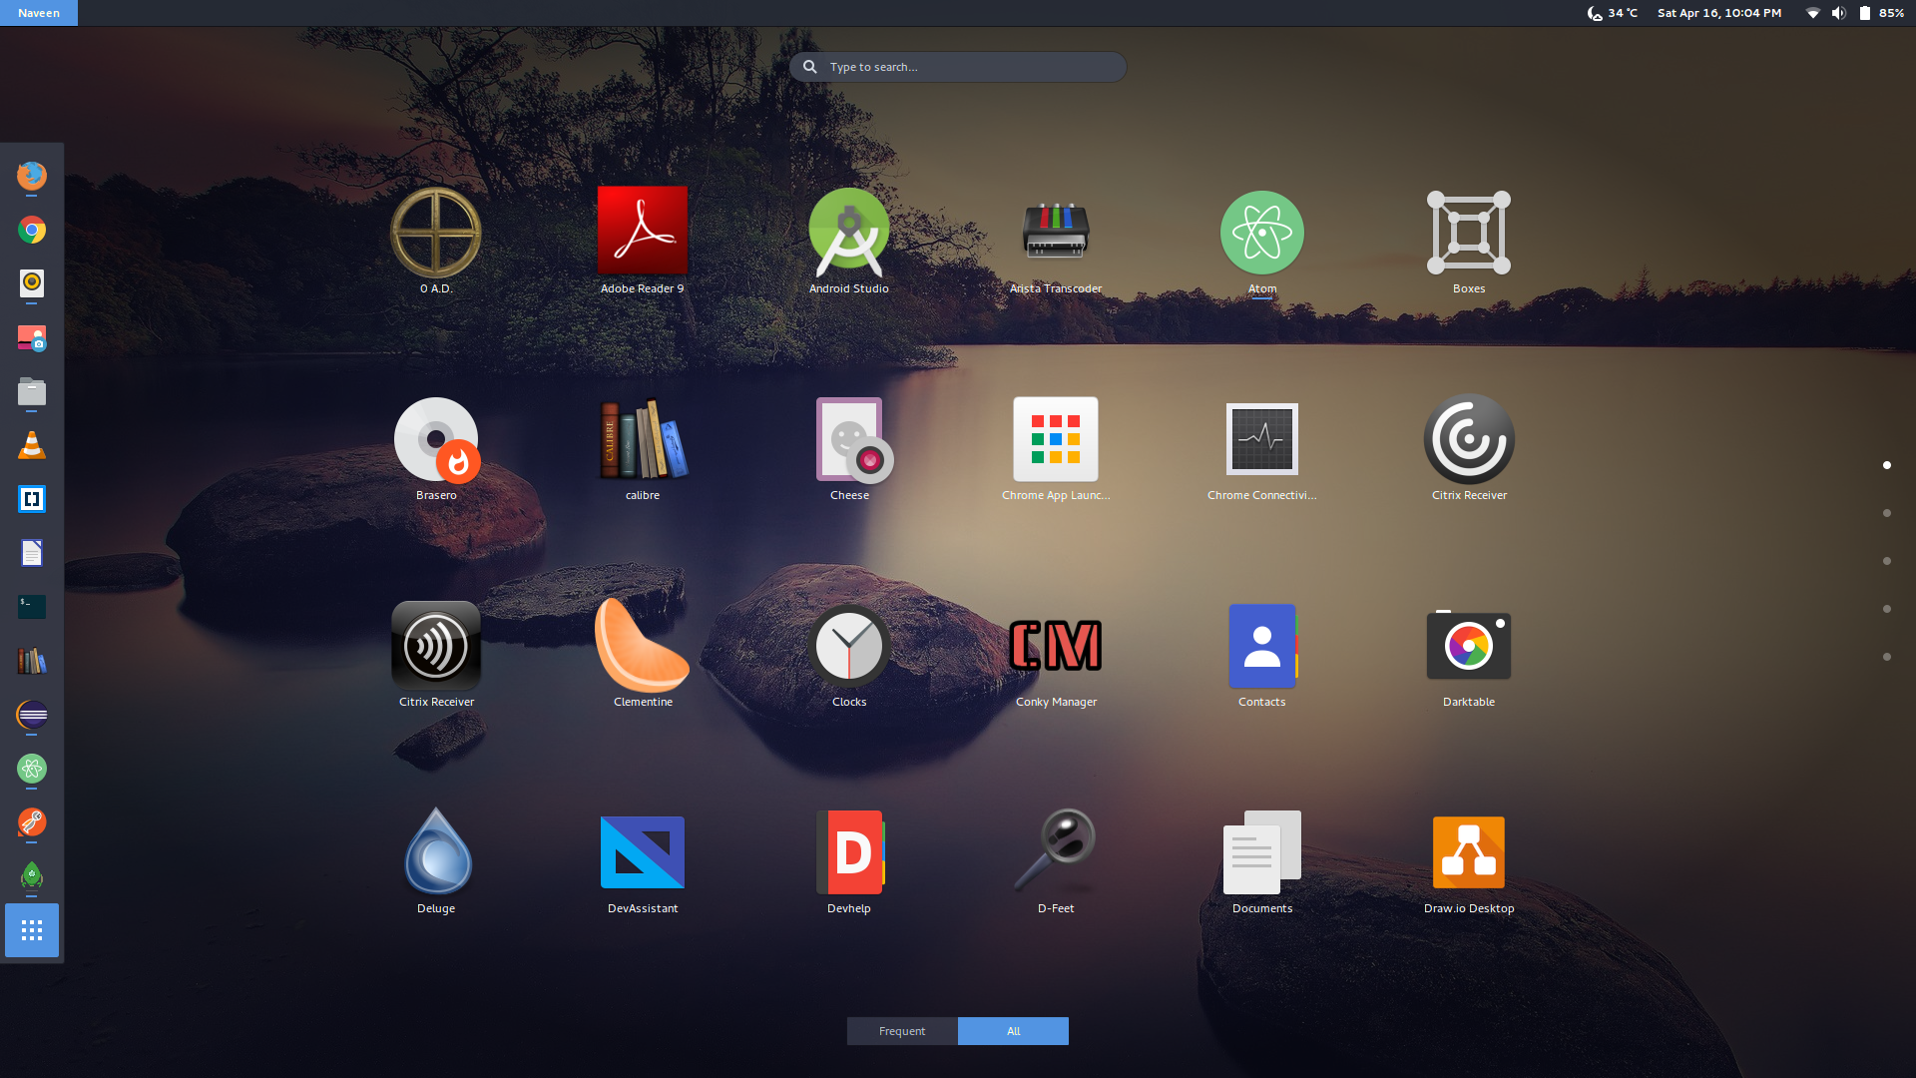The image size is (1916, 1078).
Task: Open Firefox from the dock
Action: pos(32,176)
